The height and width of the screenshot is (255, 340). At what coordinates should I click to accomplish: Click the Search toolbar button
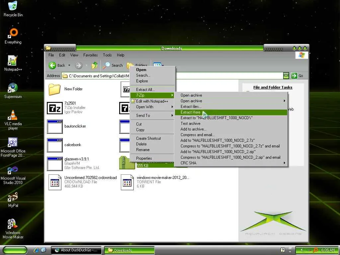pos(113,65)
